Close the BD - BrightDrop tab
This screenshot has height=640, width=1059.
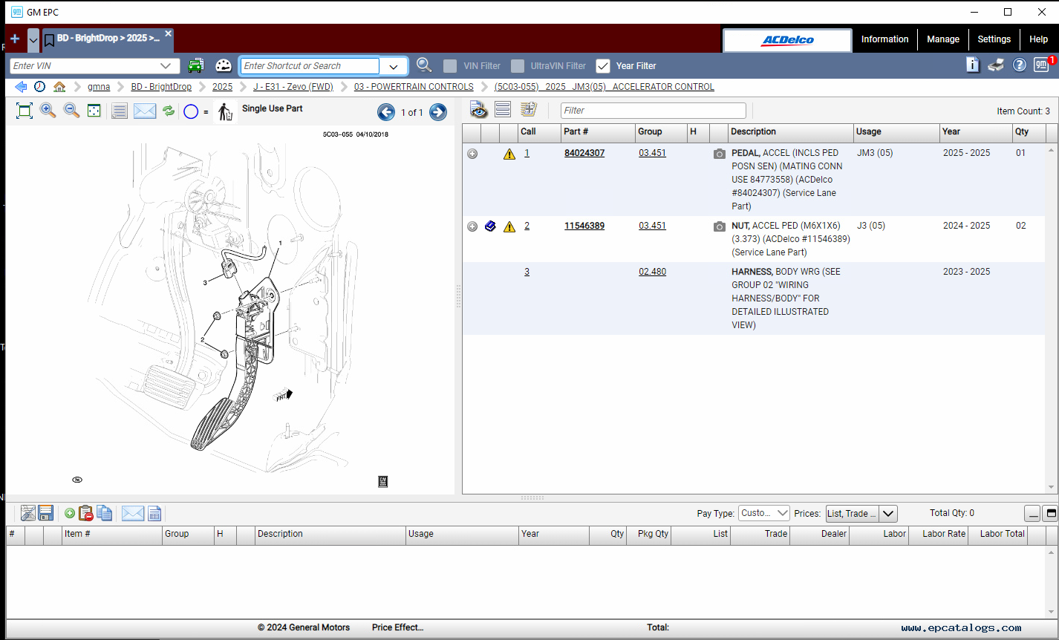[x=169, y=33]
